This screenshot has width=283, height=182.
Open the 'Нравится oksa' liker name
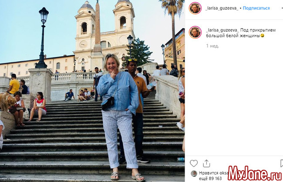pyautogui.click(x=213, y=173)
